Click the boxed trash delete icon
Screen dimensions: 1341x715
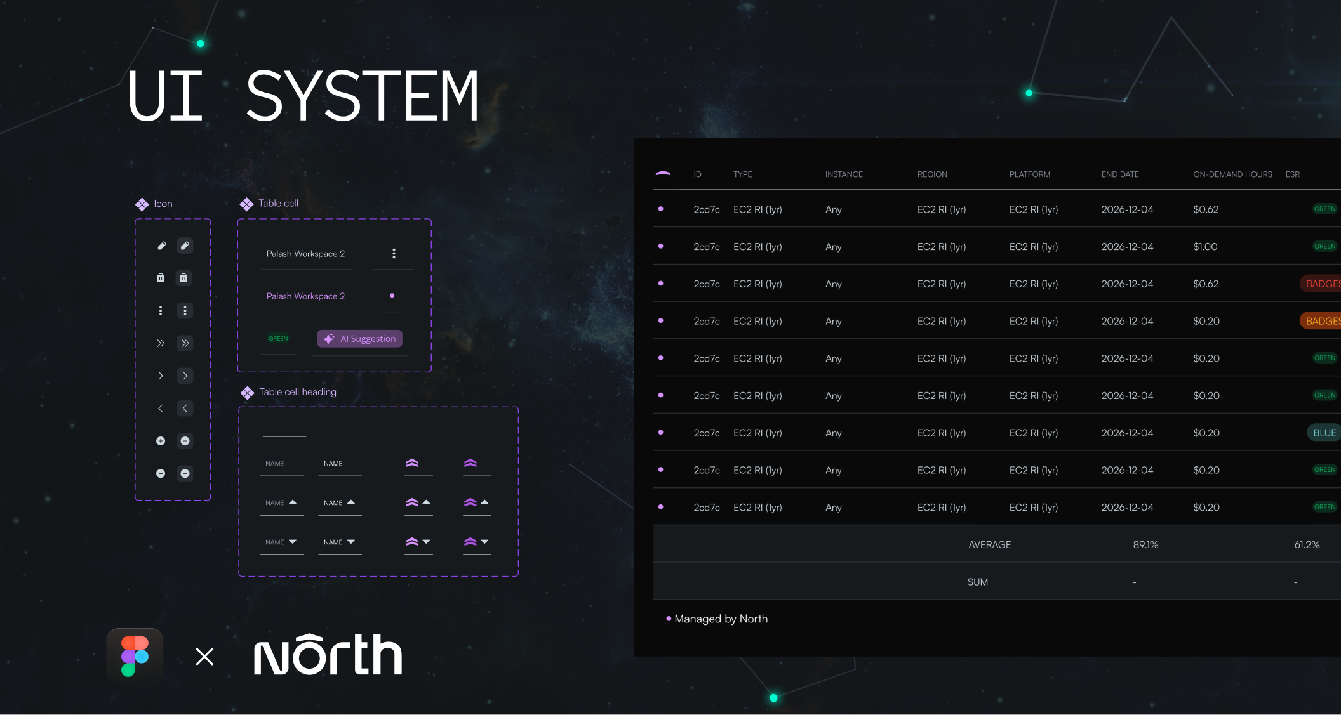[184, 278]
